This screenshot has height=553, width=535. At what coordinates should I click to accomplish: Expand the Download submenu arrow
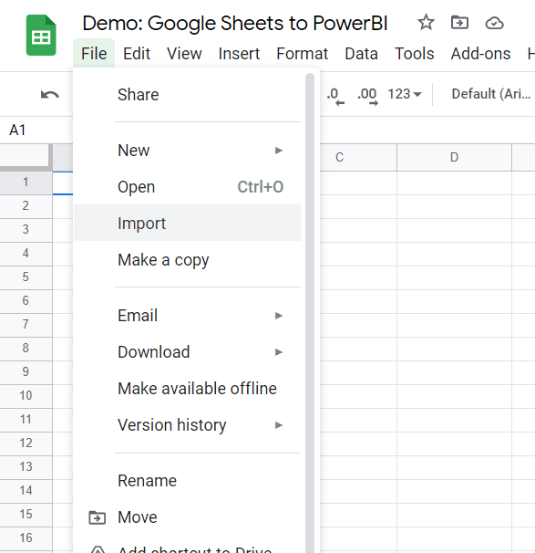[279, 352]
